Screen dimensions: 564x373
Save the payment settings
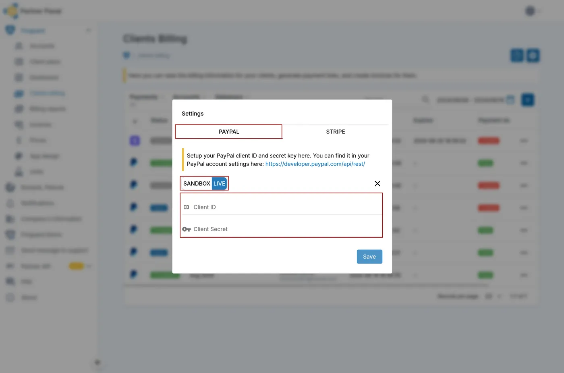coord(369,257)
